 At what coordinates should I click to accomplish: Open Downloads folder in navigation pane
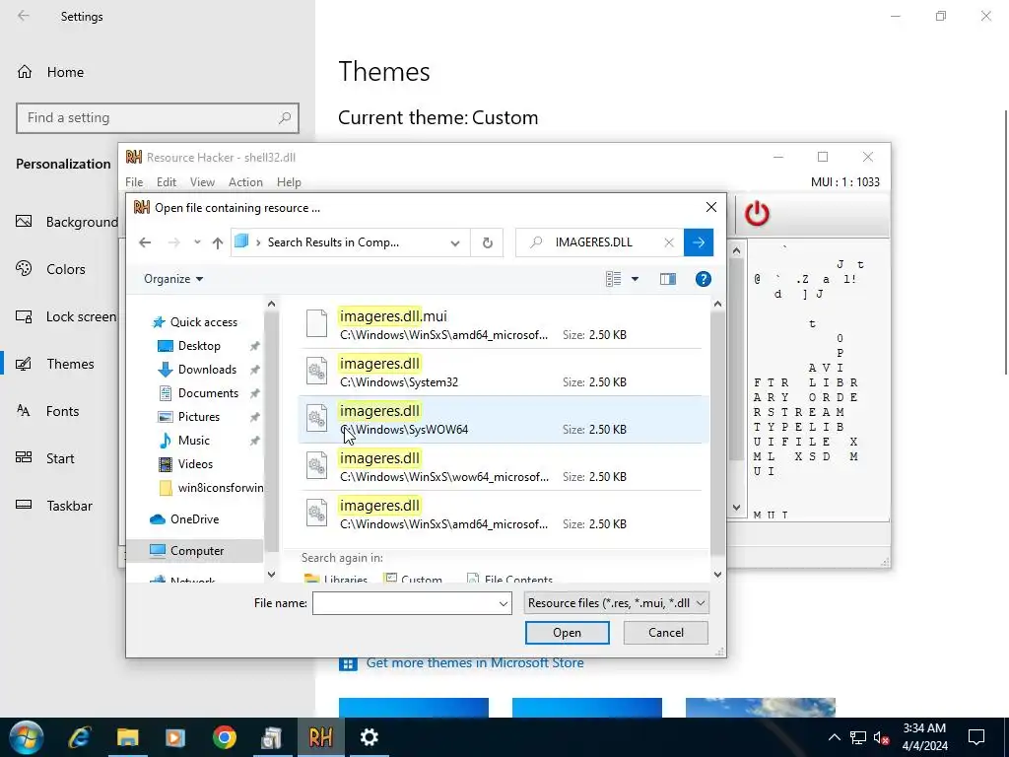click(x=207, y=370)
